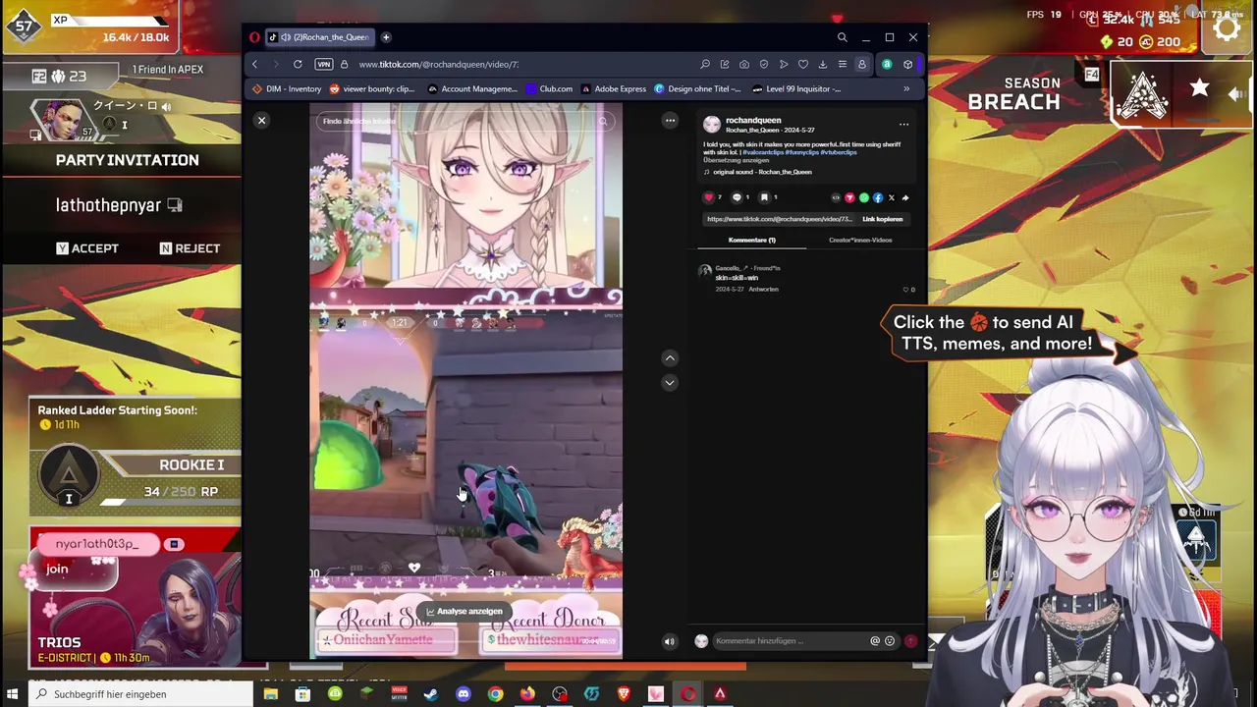Viewport: 1257px width, 707px height.
Task: Open the Opera downloads icon
Action: point(823,64)
